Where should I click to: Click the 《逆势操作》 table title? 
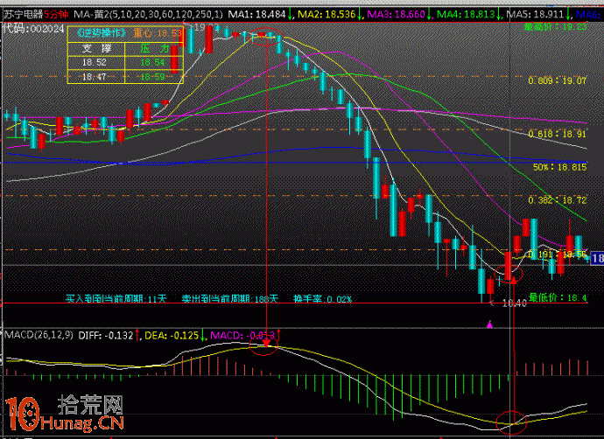point(101,33)
